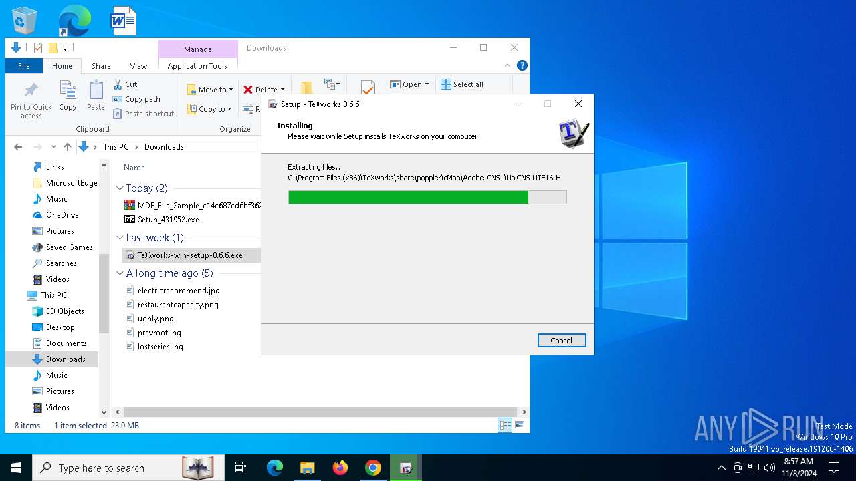856x481 pixels.
Task: Select uonly.png file
Action: (149, 319)
